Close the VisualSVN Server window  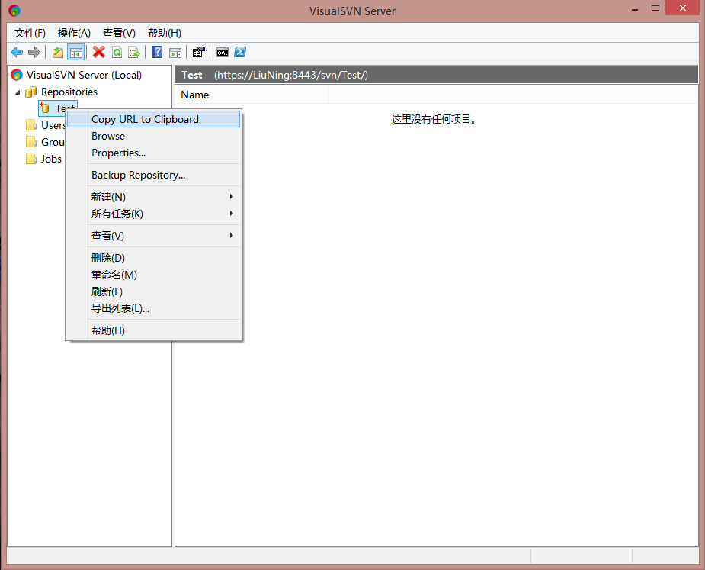coord(683,8)
